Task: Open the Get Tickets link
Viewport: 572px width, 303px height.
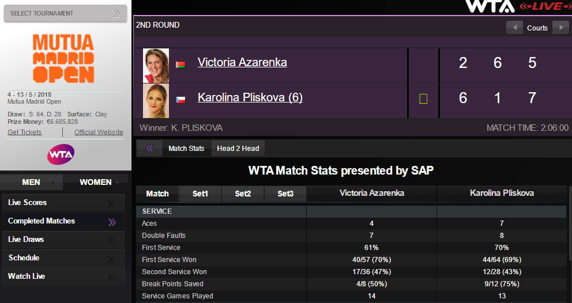Action: [25, 132]
